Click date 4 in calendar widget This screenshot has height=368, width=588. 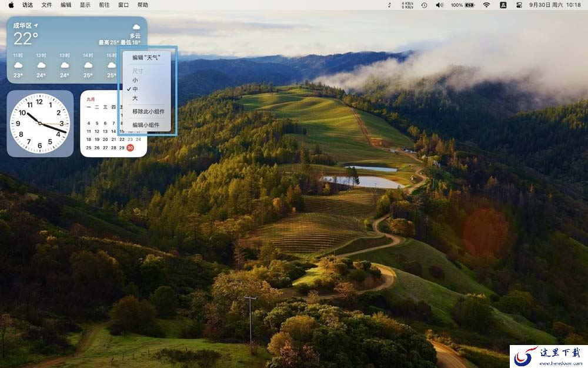[x=89, y=123]
